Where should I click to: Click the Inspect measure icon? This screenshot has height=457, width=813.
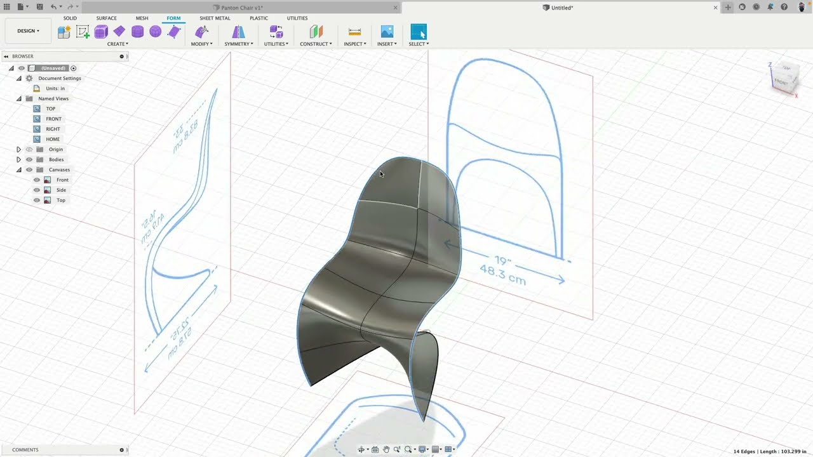(355, 32)
